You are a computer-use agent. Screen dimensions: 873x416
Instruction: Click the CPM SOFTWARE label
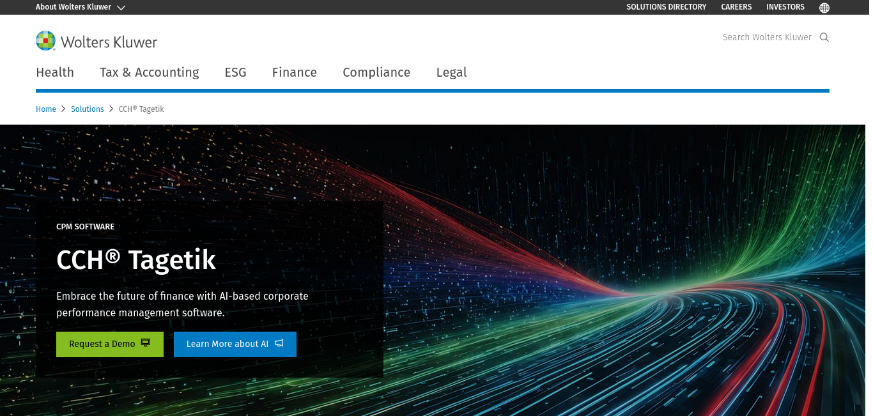pos(86,227)
